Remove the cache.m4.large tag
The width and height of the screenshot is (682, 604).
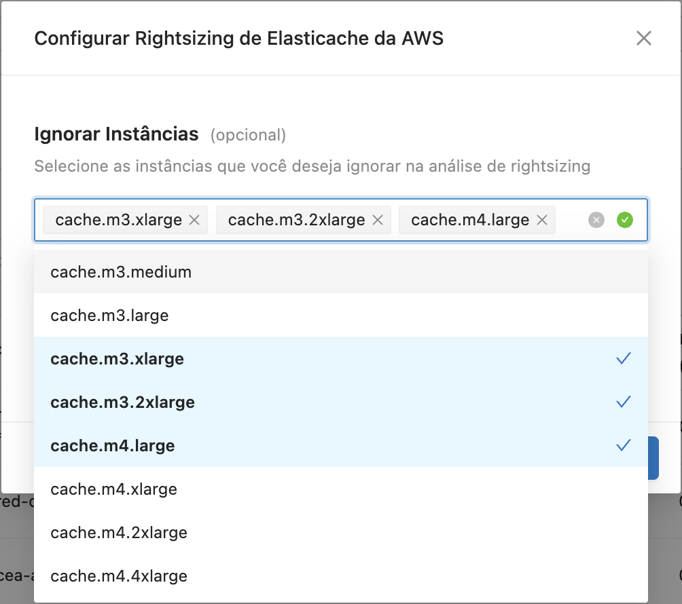tap(542, 220)
